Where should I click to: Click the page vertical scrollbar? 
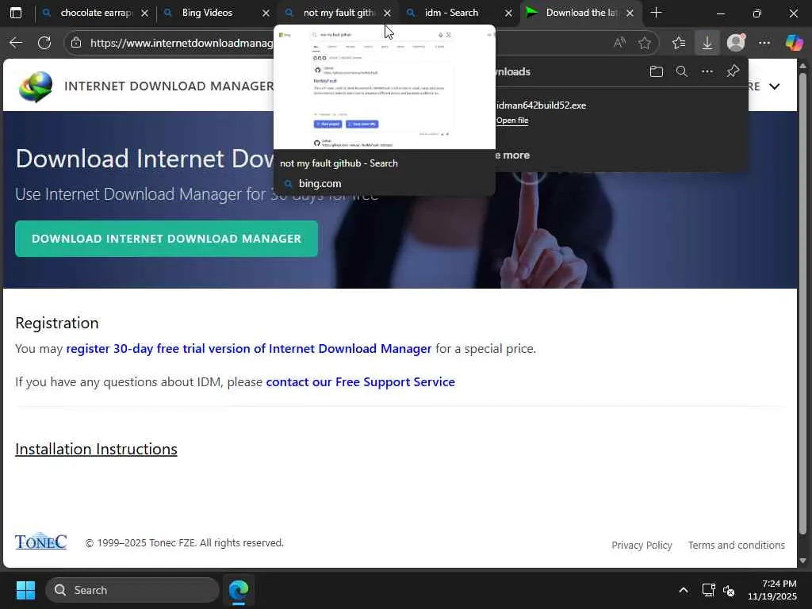pos(802,303)
